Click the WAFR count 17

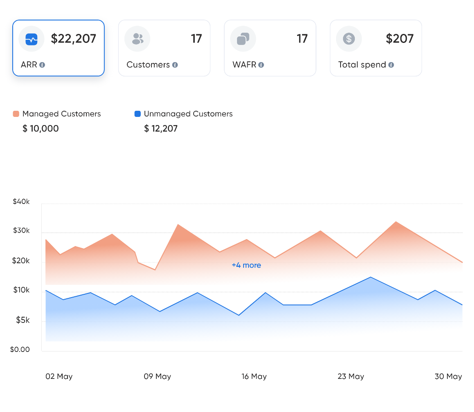[x=302, y=39]
